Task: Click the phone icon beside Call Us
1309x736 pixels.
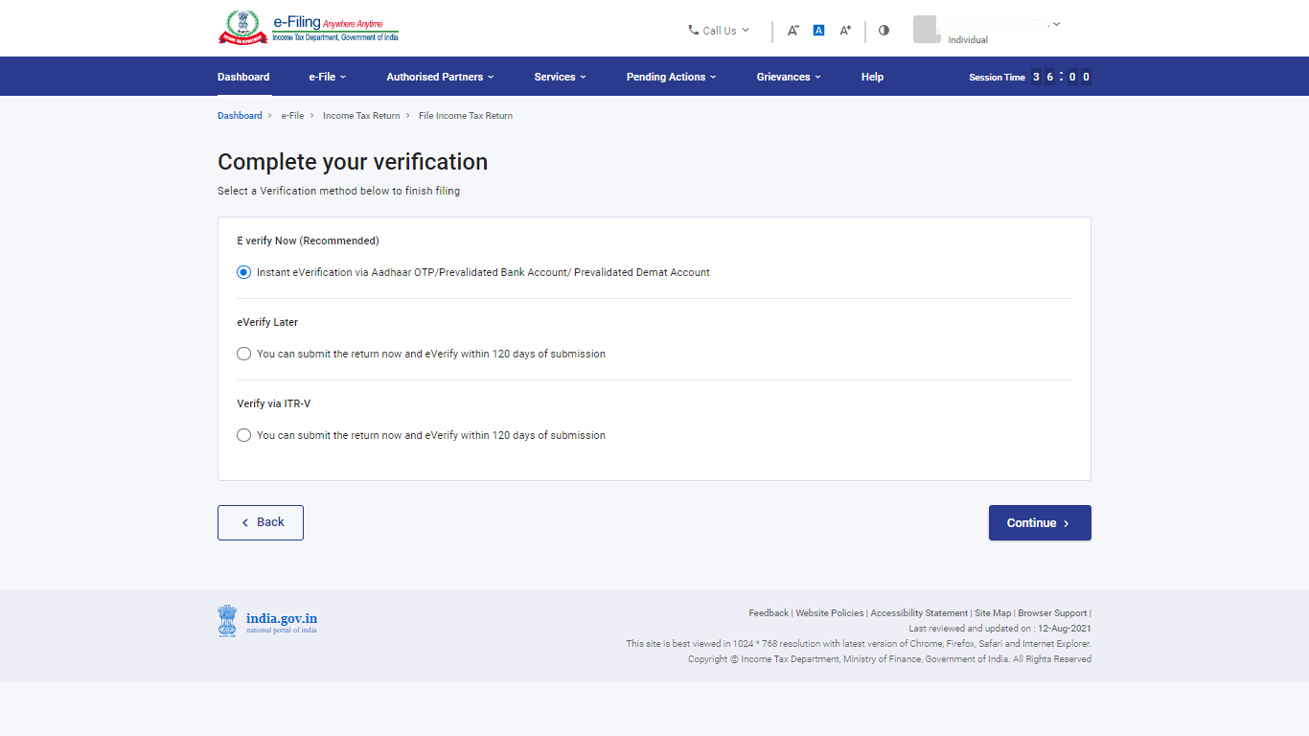Action: (x=694, y=31)
